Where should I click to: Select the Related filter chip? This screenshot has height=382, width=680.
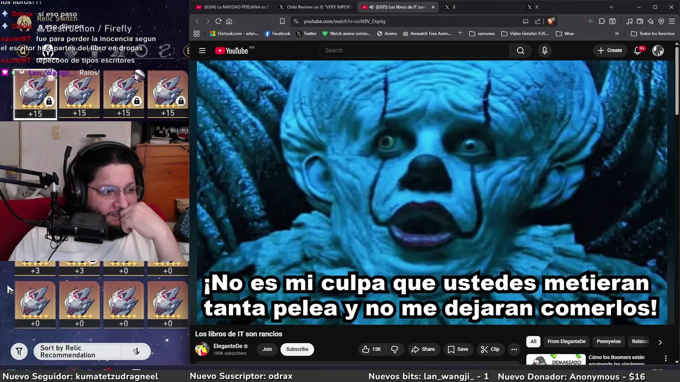click(640, 342)
